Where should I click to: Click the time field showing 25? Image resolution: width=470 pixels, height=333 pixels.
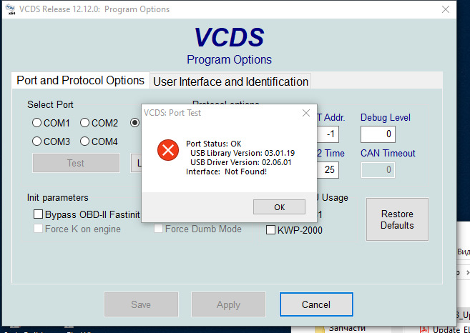(329, 169)
